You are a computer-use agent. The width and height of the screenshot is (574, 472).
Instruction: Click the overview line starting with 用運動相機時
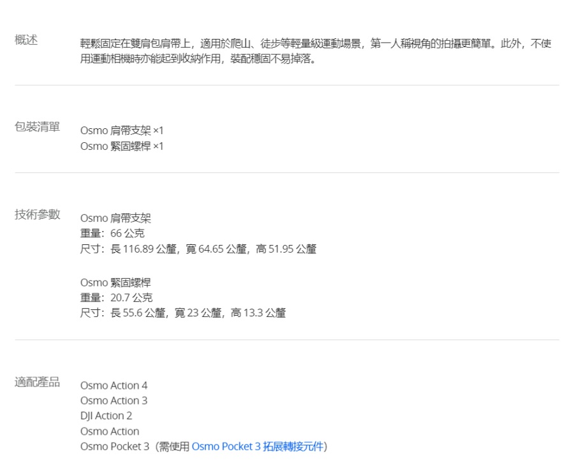pyautogui.click(x=198, y=59)
